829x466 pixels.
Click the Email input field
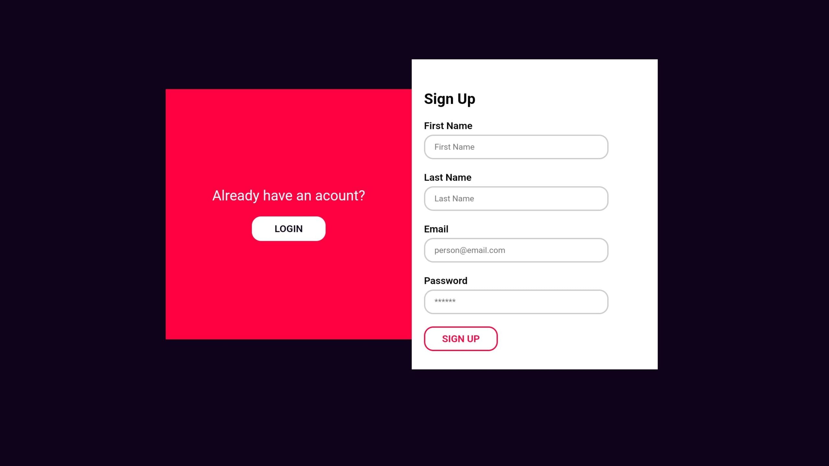coord(516,250)
